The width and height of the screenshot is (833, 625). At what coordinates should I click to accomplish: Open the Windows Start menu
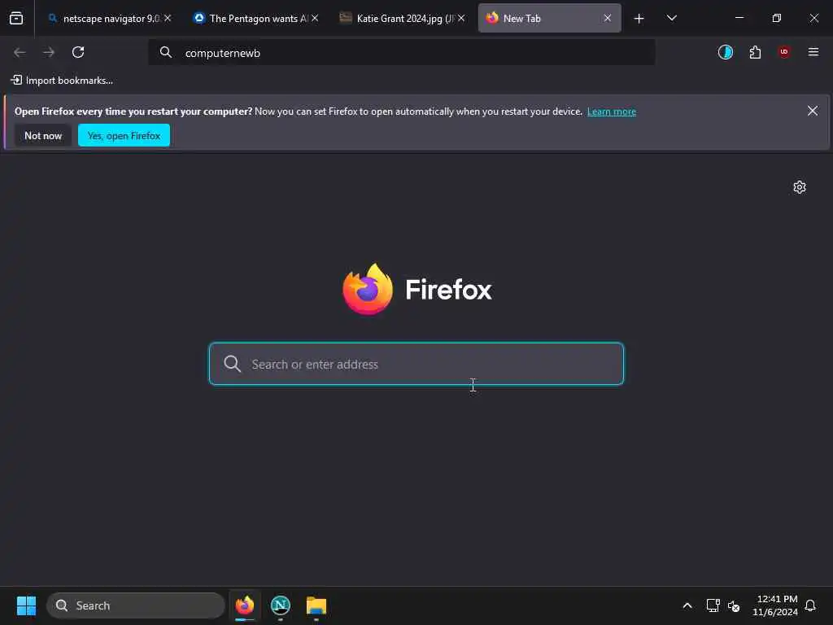tap(26, 605)
